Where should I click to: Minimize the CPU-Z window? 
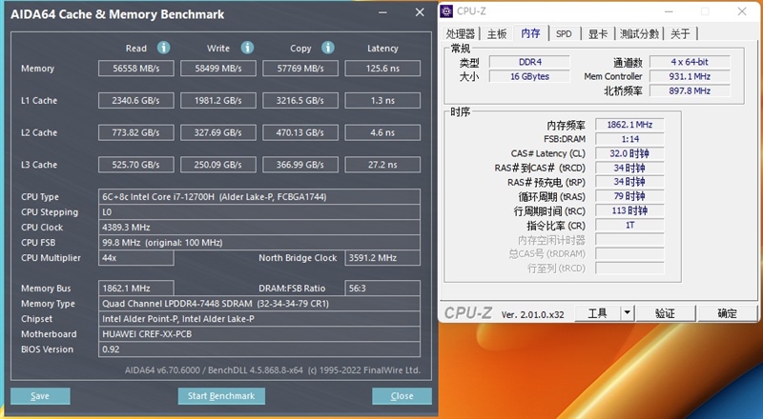[670, 11]
